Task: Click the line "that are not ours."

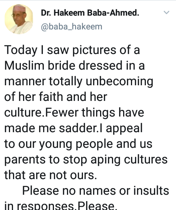Action: click(x=51, y=175)
